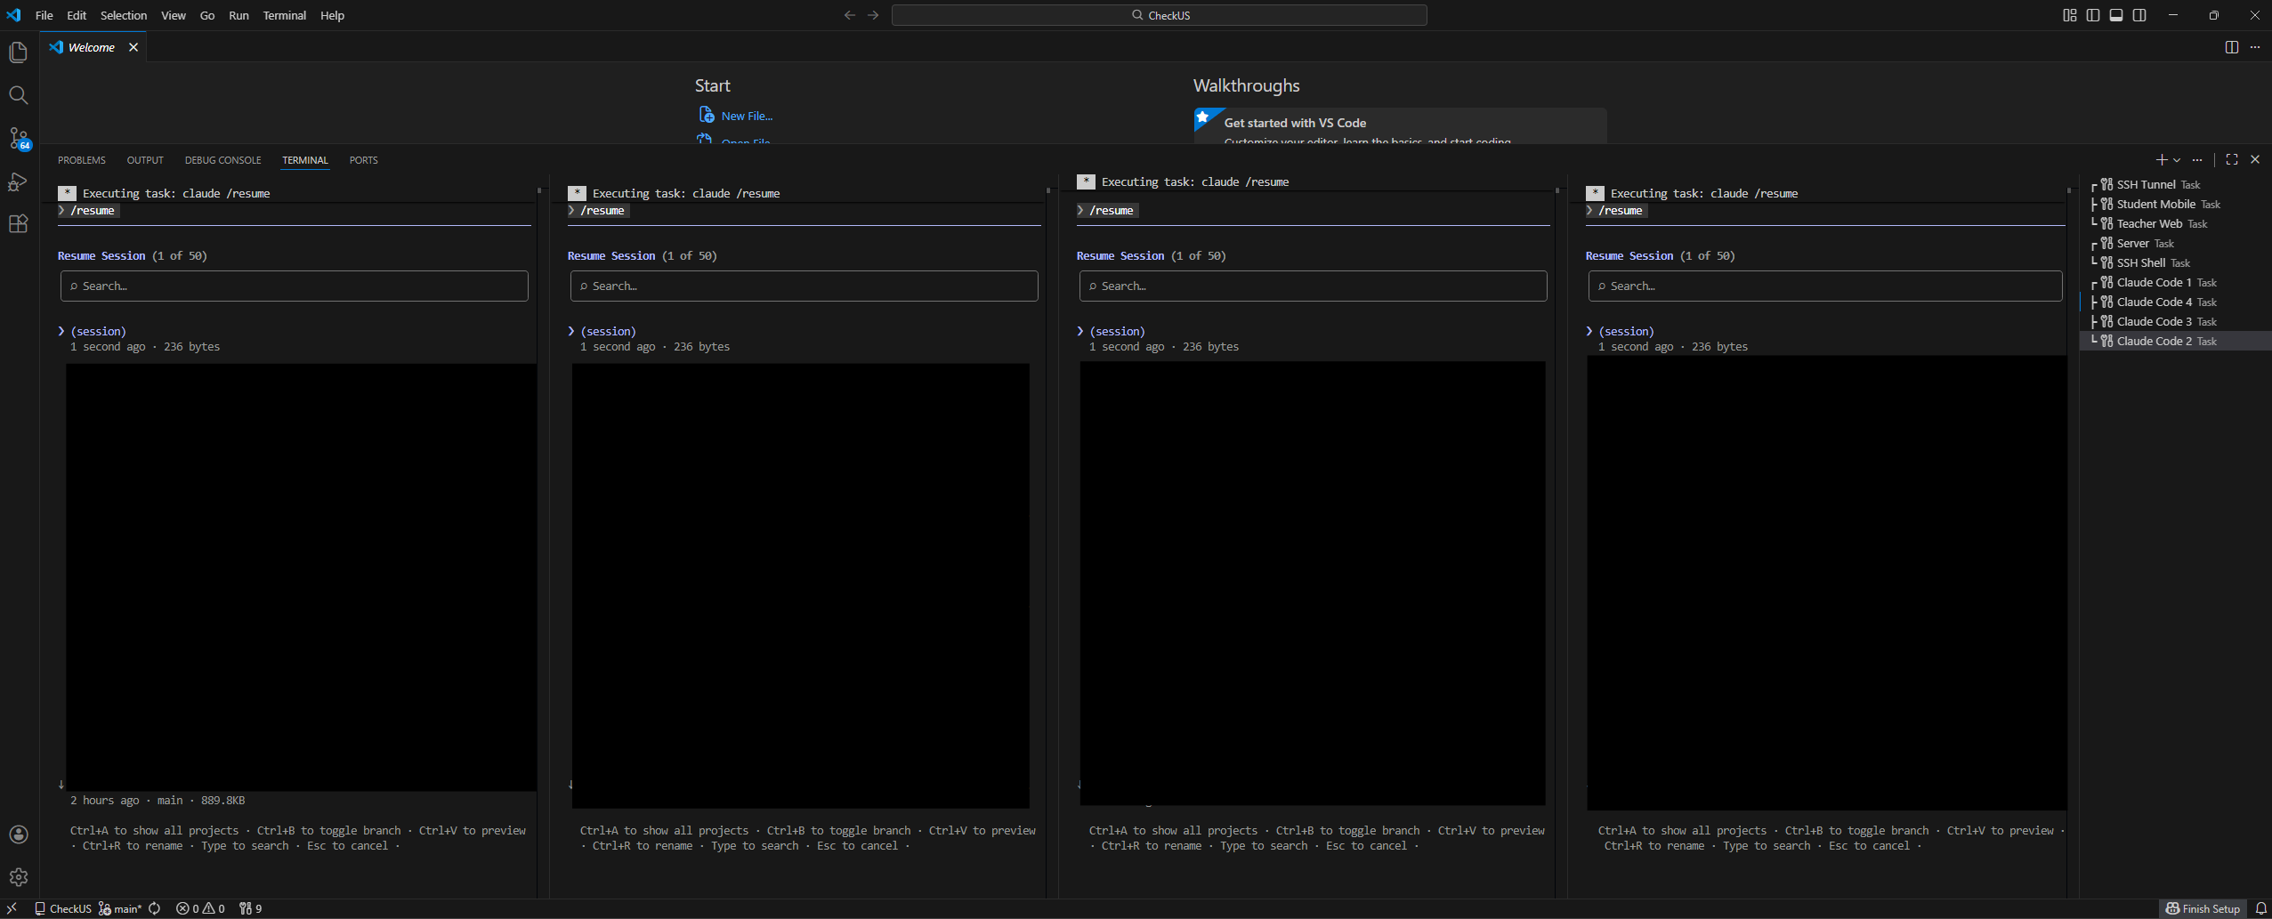Click the New File link
The height and width of the screenshot is (919, 2272).
(747, 116)
